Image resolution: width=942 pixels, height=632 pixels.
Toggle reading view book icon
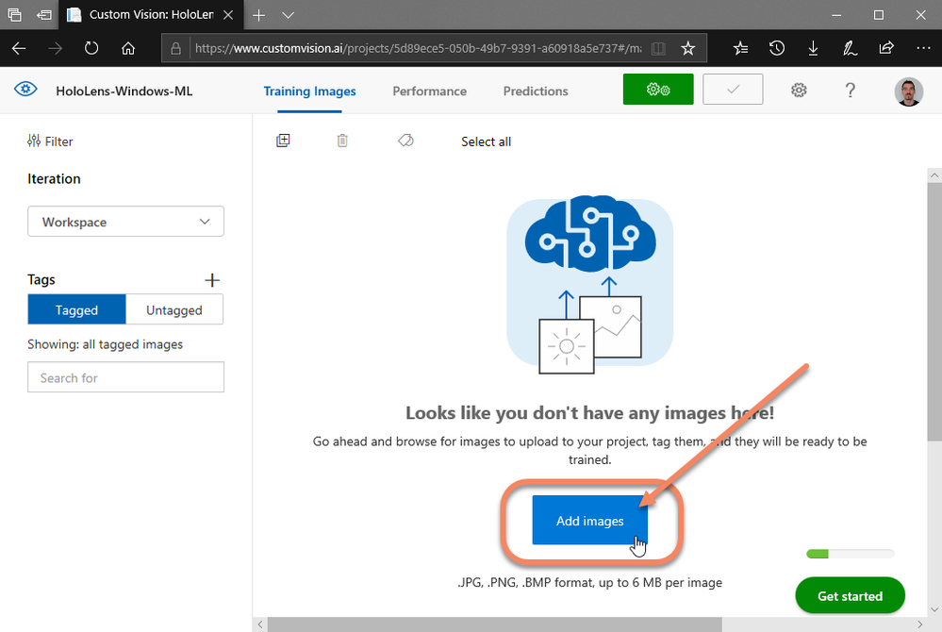pyautogui.click(x=658, y=49)
